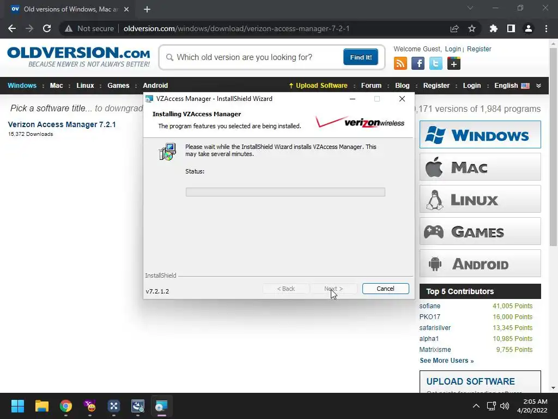Click the Find It! button
Viewport: 558px width, 419px height.
tap(361, 57)
